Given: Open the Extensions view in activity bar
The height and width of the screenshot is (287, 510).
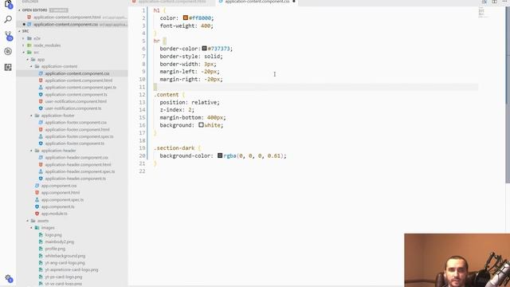Looking at the screenshot, I should coord(8,67).
